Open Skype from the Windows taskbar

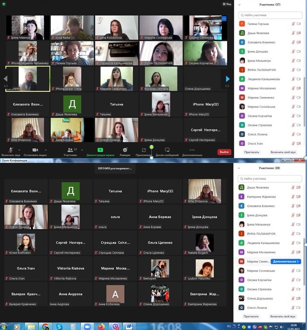point(59,326)
